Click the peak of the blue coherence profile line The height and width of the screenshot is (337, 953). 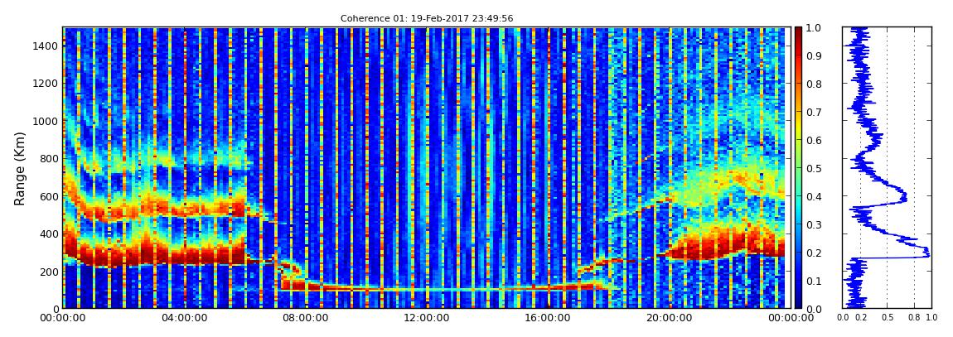[928, 254]
